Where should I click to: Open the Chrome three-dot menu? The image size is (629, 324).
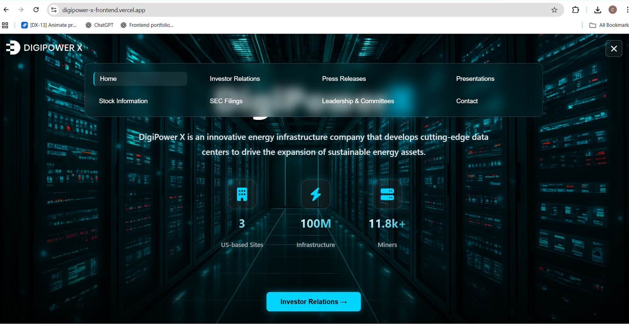click(627, 10)
